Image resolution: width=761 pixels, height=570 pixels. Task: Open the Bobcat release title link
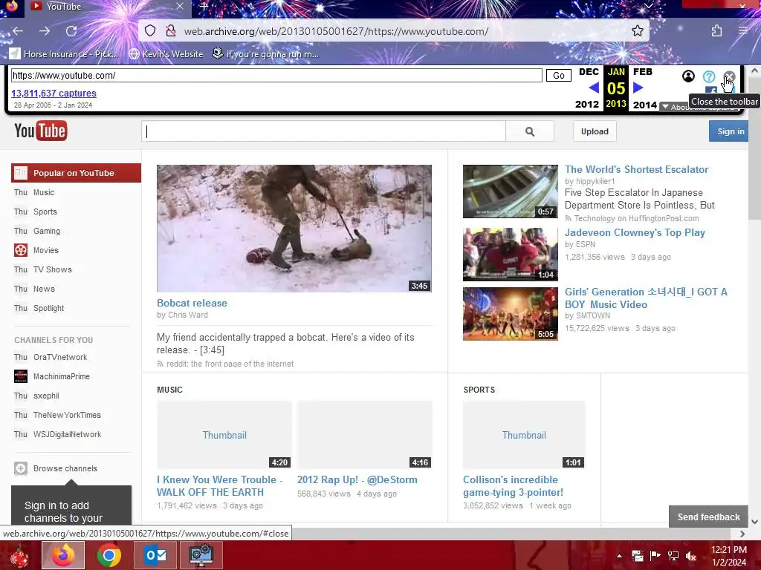[x=192, y=303]
